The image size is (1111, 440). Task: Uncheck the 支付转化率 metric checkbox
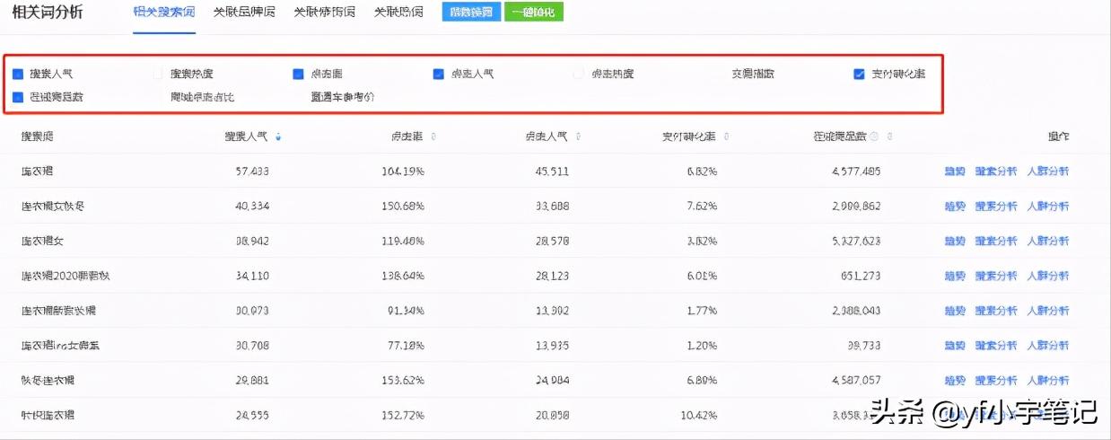click(859, 75)
